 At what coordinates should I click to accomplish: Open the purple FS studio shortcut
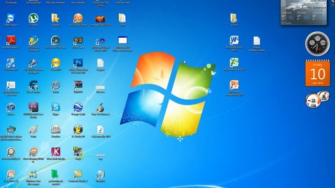pos(33,107)
